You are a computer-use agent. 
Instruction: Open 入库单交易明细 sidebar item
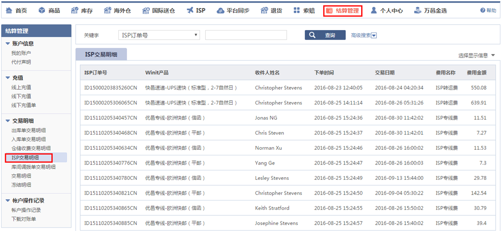[28, 139]
